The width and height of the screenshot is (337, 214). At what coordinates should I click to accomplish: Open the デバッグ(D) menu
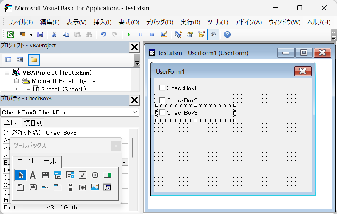pos(160,22)
